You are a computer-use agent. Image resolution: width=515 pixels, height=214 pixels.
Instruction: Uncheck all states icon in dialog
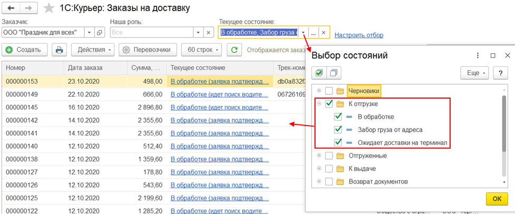tap(335, 73)
